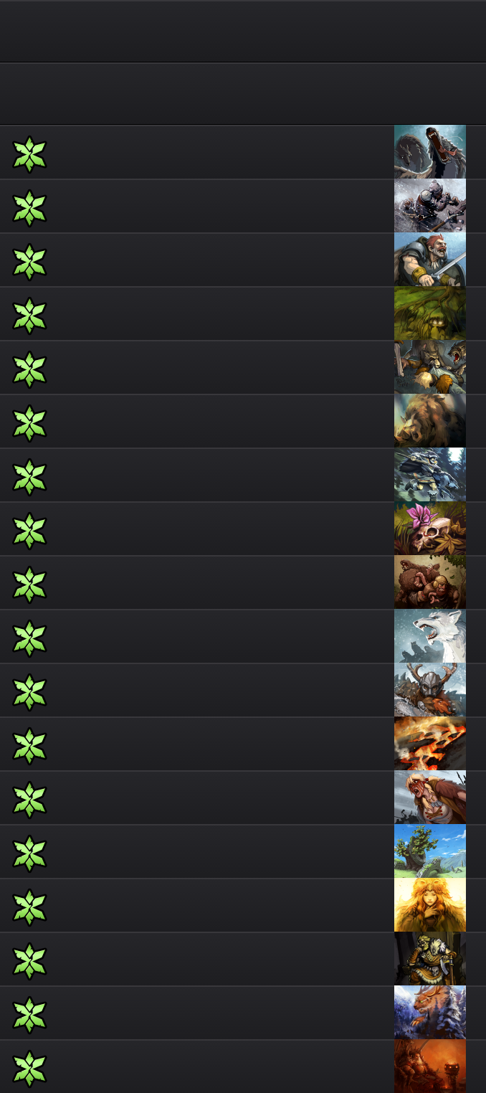Select the orange beast in snowy forest thumbnail
The image size is (486, 1093).
[x=430, y=1013]
